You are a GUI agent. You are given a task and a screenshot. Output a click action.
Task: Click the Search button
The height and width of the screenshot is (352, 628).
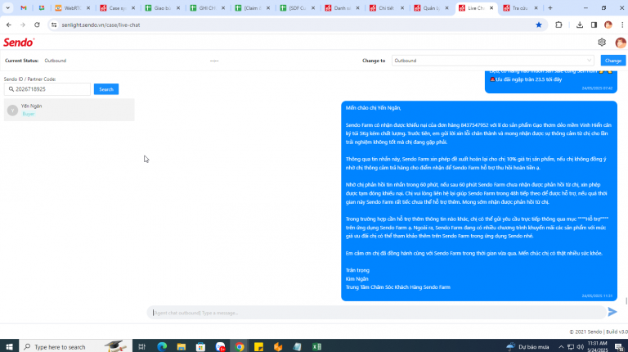pyautogui.click(x=106, y=89)
